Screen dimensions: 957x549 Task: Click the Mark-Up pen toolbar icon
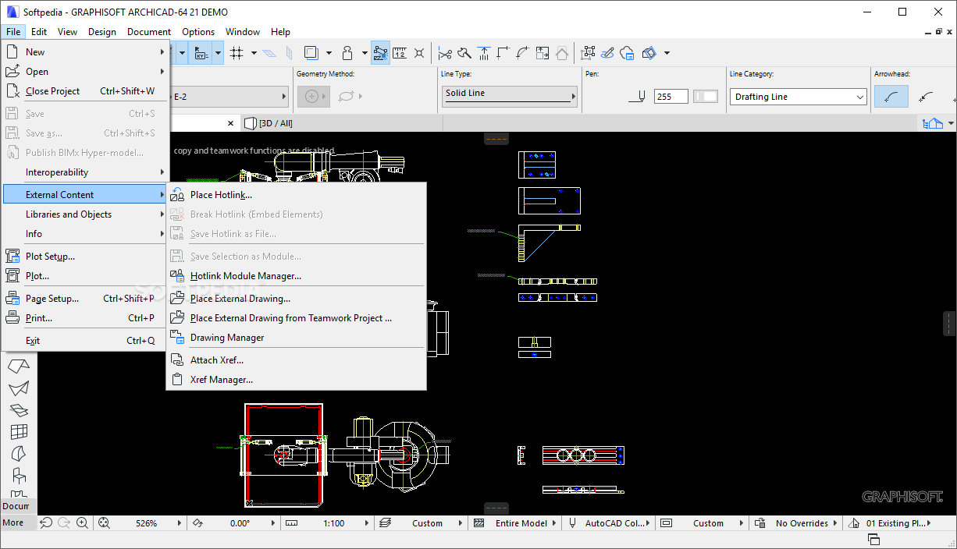pyautogui.click(x=608, y=53)
